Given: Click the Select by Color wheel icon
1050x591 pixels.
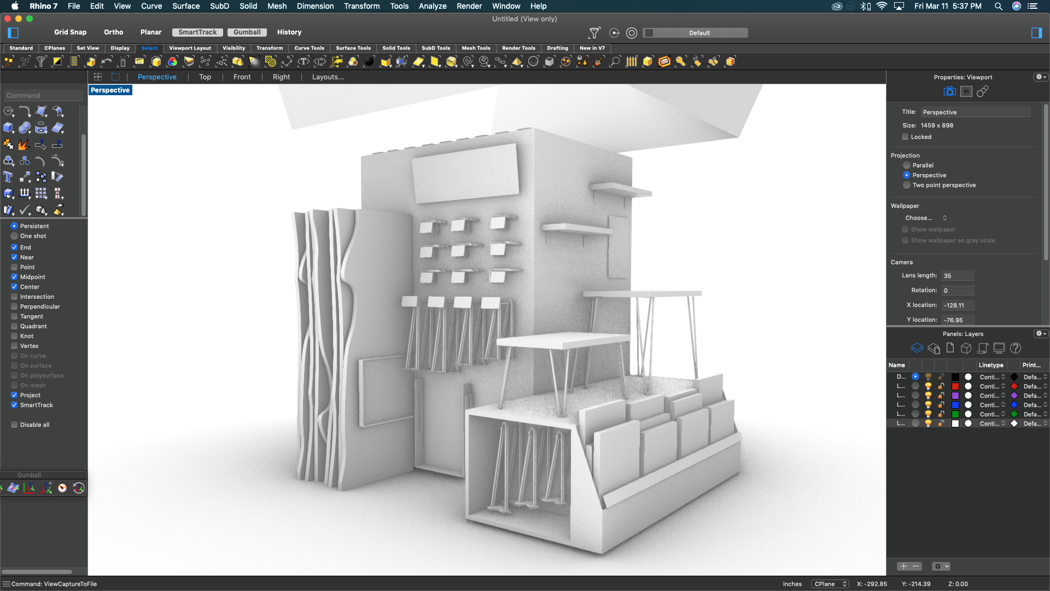Looking at the screenshot, I should (172, 62).
